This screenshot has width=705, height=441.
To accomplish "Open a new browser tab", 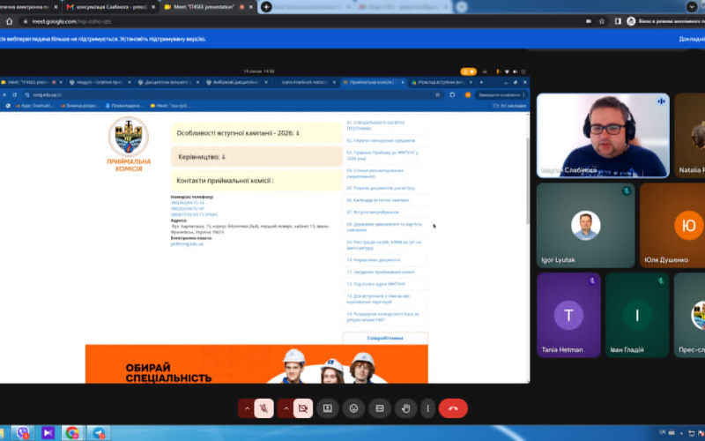I will tap(266, 7).
